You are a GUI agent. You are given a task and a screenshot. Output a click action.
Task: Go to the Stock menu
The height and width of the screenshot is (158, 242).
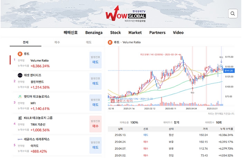115,33
